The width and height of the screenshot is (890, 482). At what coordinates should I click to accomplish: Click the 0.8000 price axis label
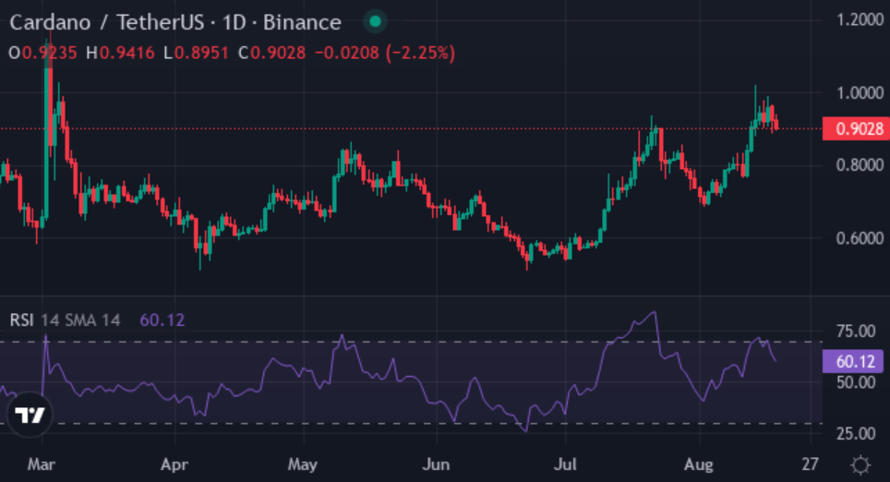click(x=860, y=165)
